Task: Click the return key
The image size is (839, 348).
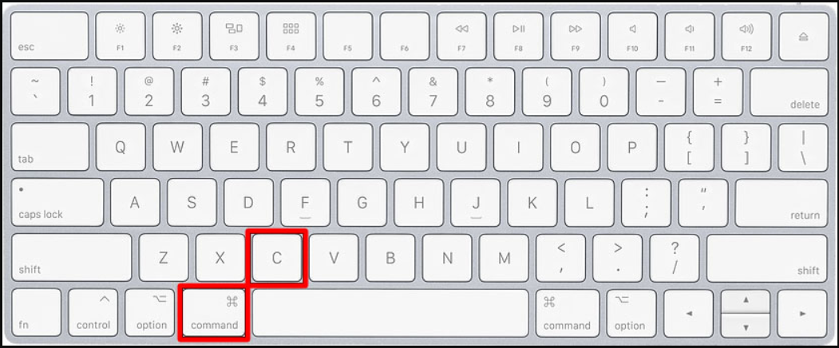Action: [x=782, y=203]
